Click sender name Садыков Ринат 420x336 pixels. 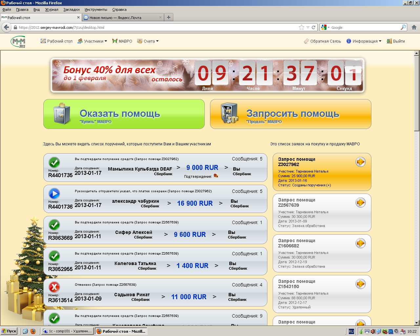[x=132, y=295]
